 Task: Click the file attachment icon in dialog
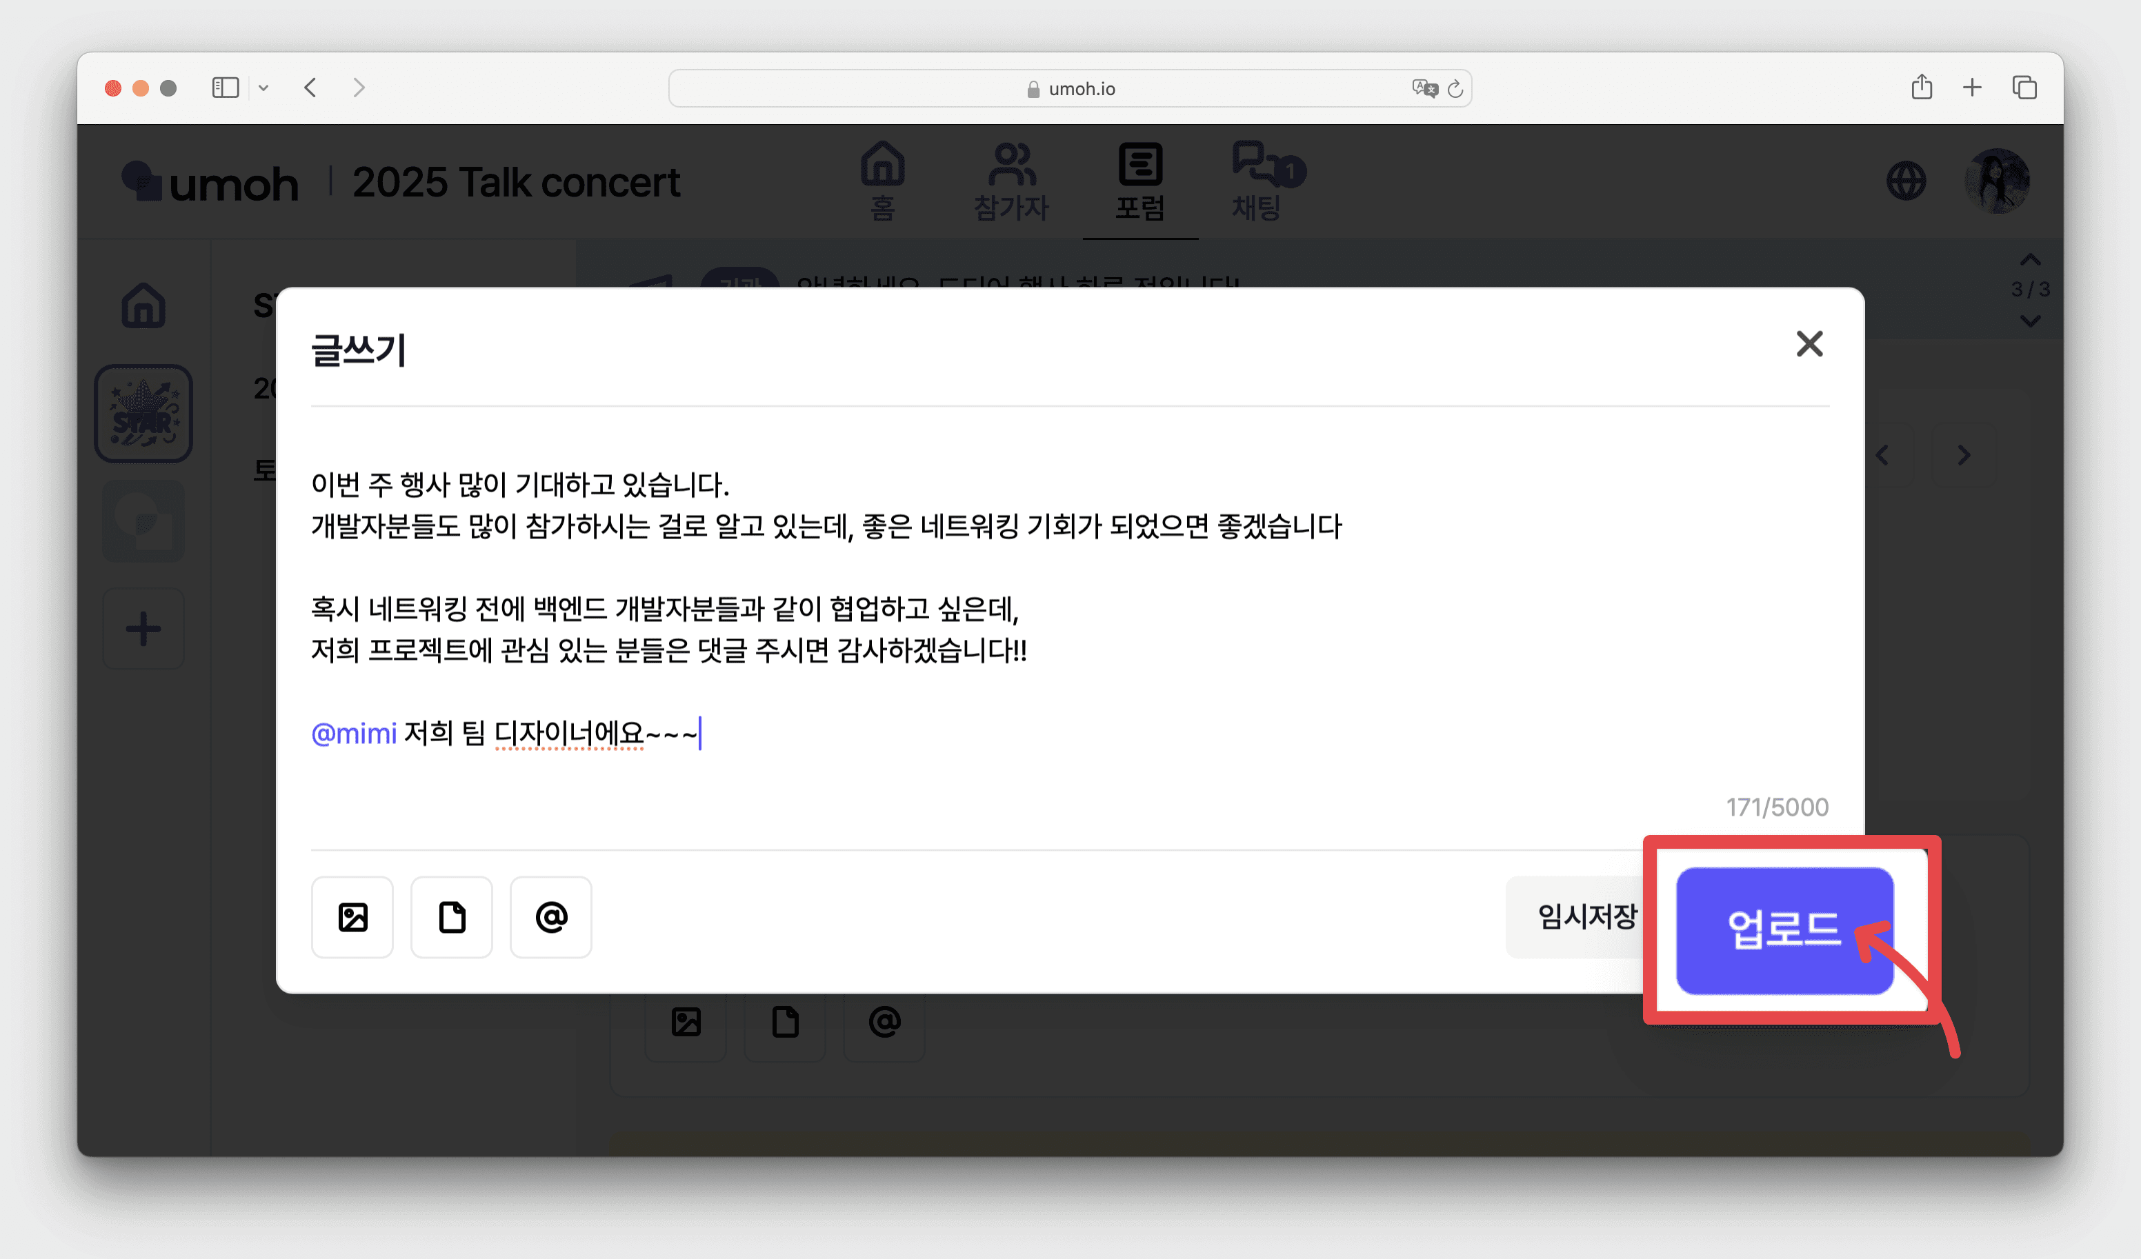point(451,916)
